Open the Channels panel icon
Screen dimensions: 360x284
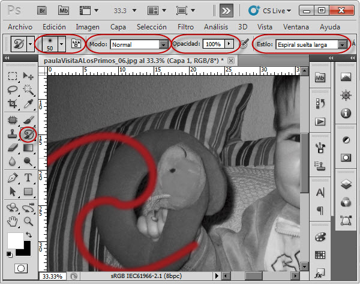pyautogui.click(x=346, y=202)
